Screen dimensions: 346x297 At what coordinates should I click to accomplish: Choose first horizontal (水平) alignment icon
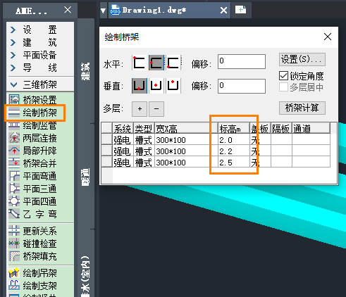140,63
